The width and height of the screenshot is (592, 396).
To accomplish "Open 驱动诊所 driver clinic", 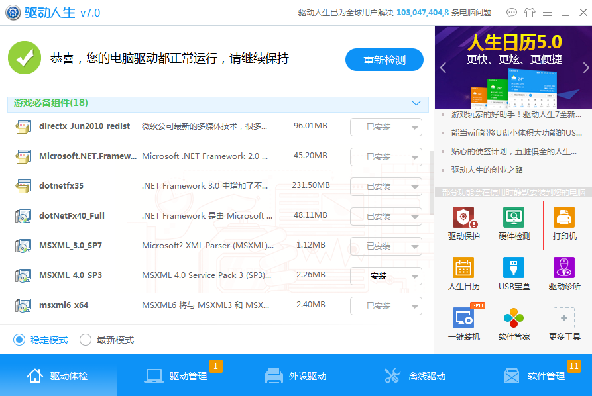I will 564,274.
